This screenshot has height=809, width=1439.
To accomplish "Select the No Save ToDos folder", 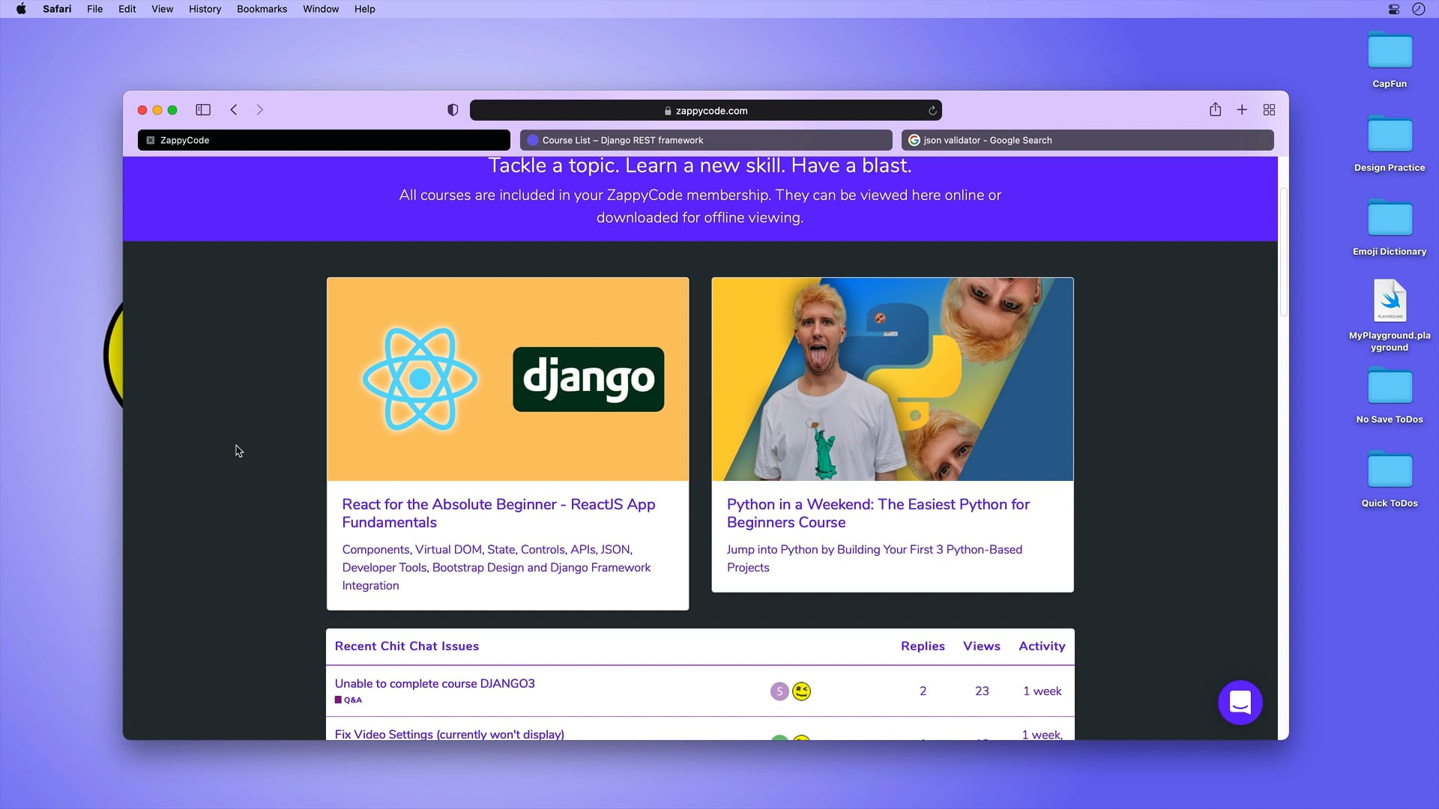I will pyautogui.click(x=1390, y=396).
